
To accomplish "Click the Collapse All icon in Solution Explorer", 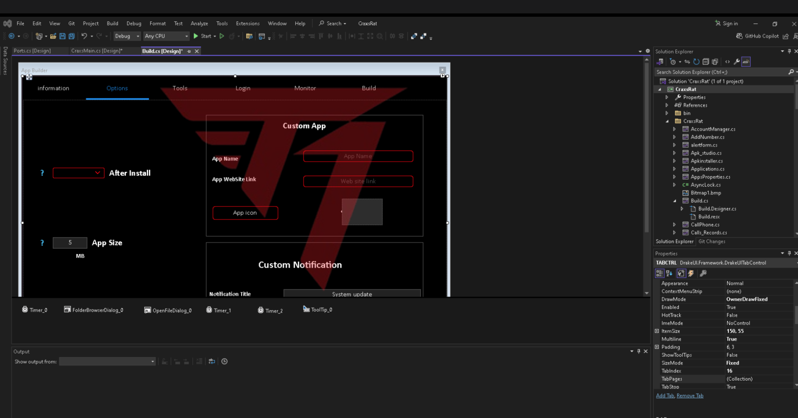I will click(706, 62).
